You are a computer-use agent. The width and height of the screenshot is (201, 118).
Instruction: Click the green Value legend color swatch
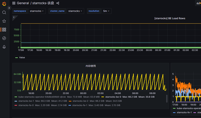point(16,58)
